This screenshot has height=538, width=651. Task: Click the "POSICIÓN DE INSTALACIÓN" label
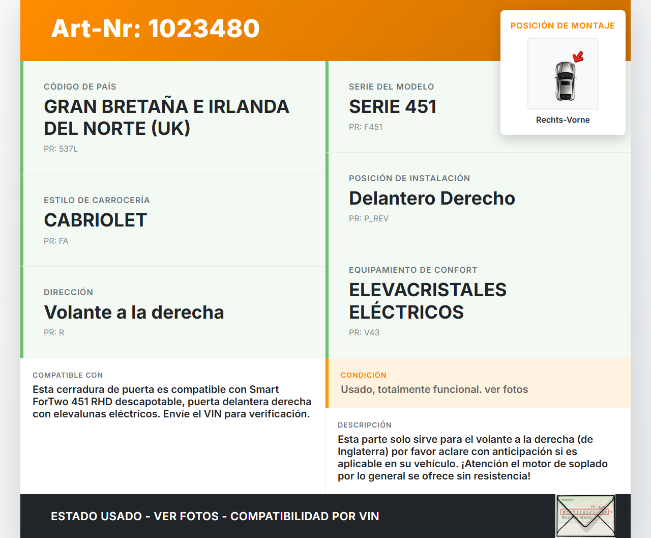409,178
